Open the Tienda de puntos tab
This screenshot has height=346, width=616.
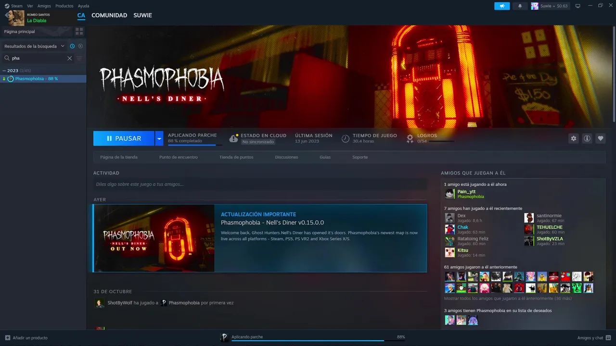tap(236, 157)
